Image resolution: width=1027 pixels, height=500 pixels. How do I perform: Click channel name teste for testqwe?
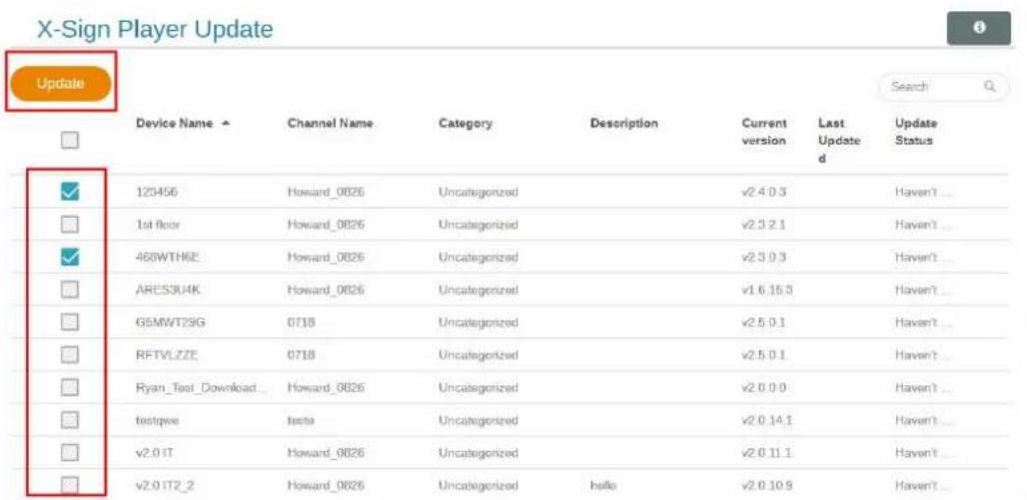tap(302, 420)
